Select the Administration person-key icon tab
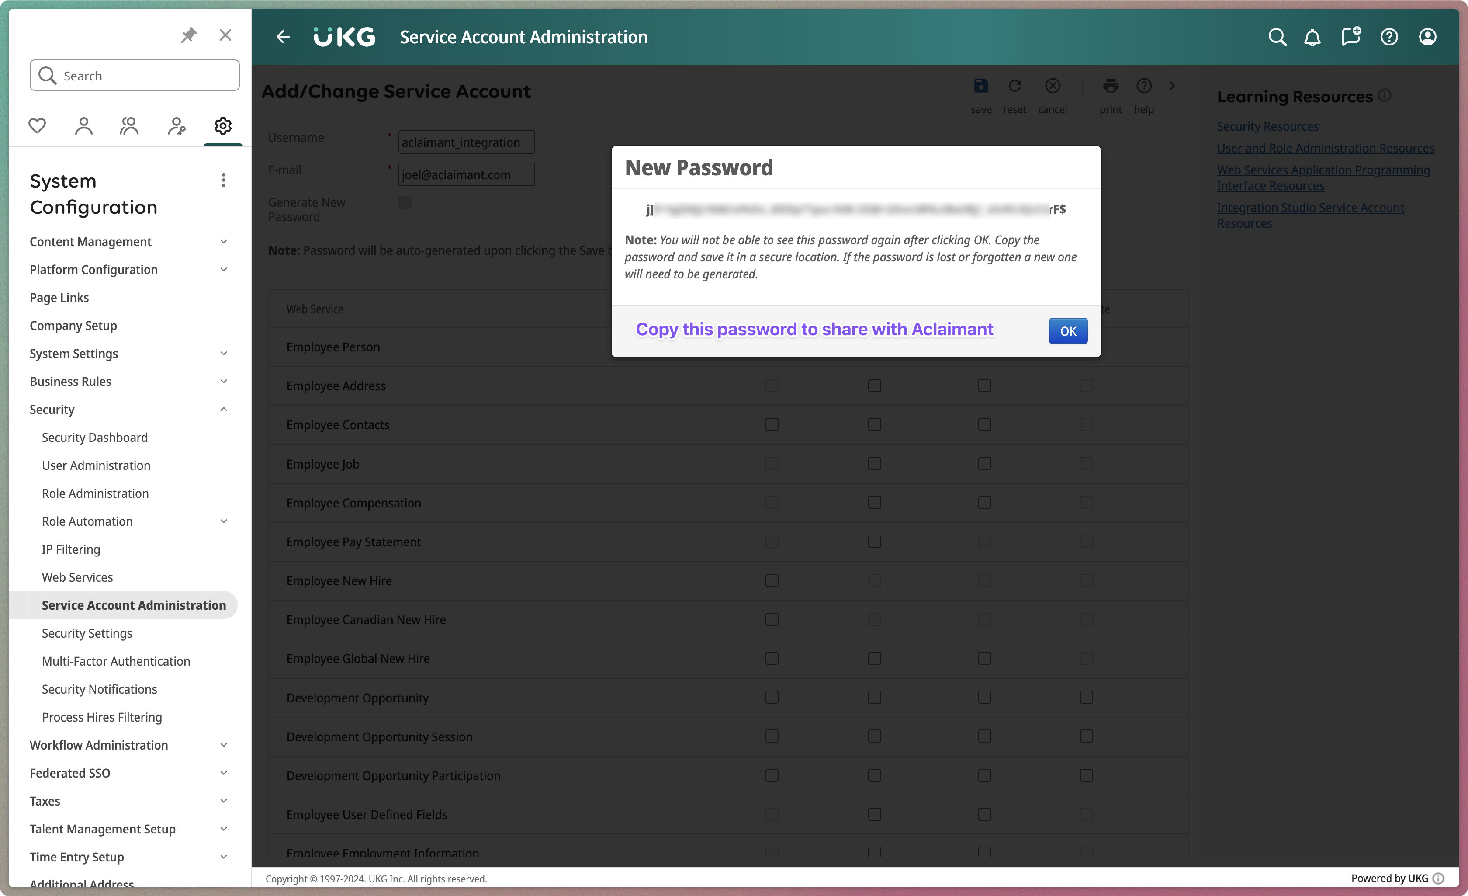The height and width of the screenshot is (896, 1468). 177,126
